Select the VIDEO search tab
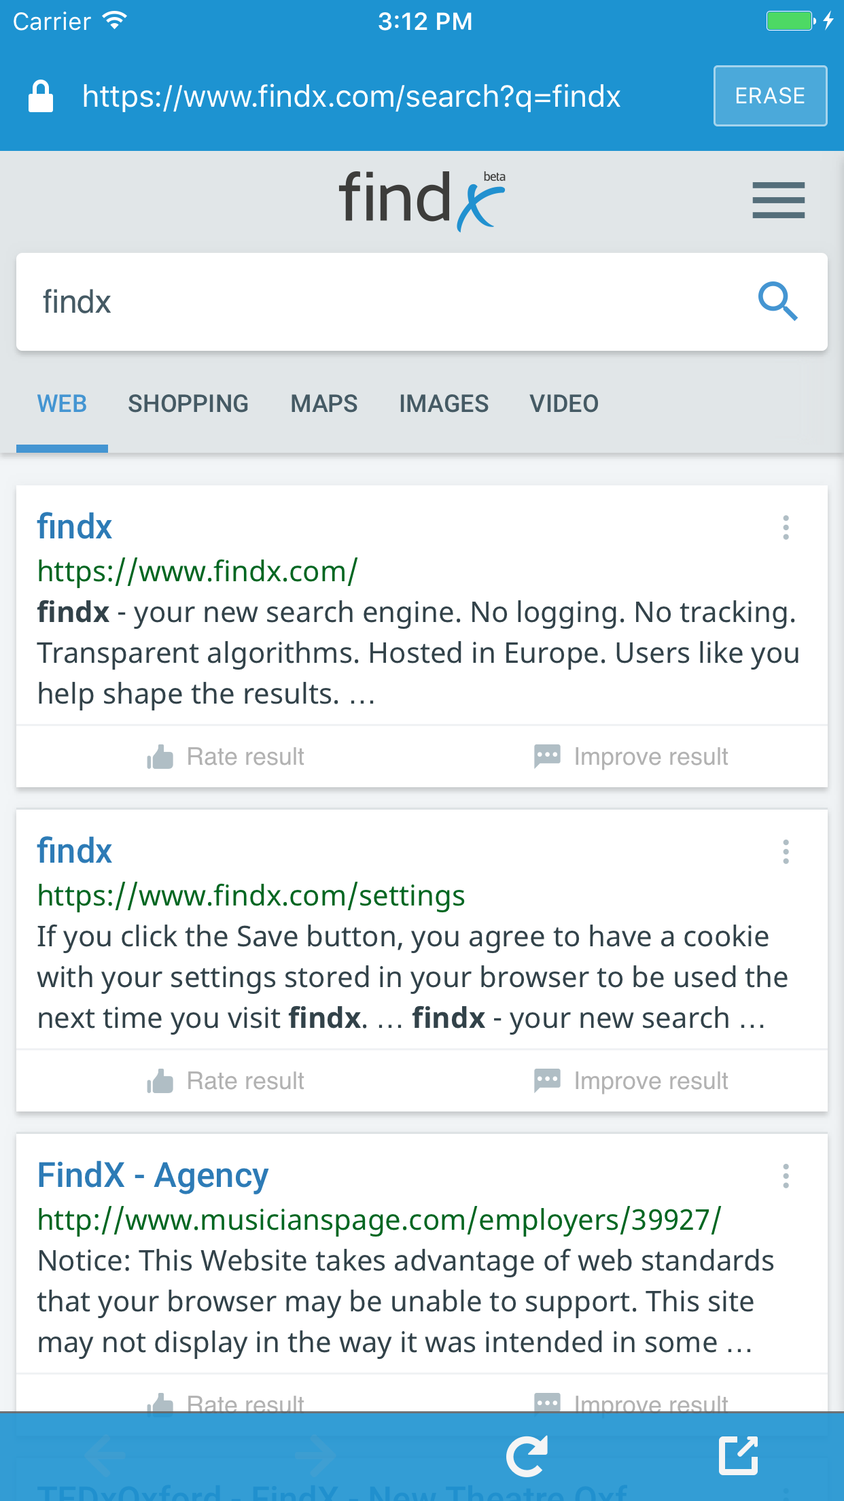Viewport: 844px width, 1501px height. coord(564,403)
